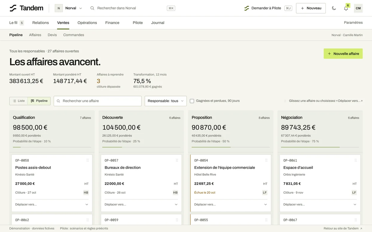The image size is (372, 232).
Task: Enable Gagnées et perdues, 90 jours checkbox
Action: (x=192, y=101)
